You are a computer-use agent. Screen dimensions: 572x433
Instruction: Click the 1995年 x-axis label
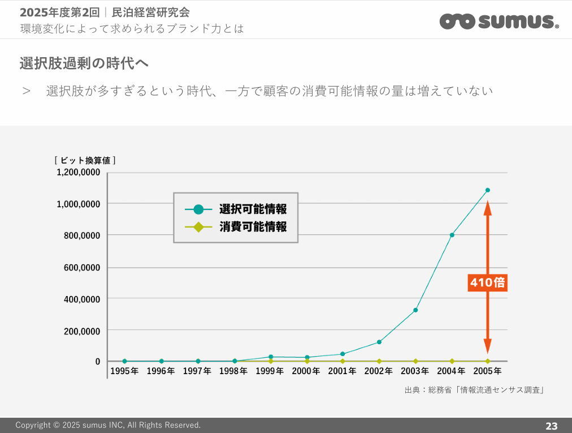124,371
